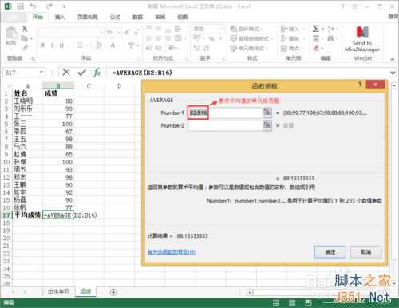Open Format as Table menu
The height and width of the screenshot is (308, 399).
click(251, 38)
